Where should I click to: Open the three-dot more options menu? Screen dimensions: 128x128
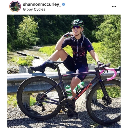click(114, 6)
